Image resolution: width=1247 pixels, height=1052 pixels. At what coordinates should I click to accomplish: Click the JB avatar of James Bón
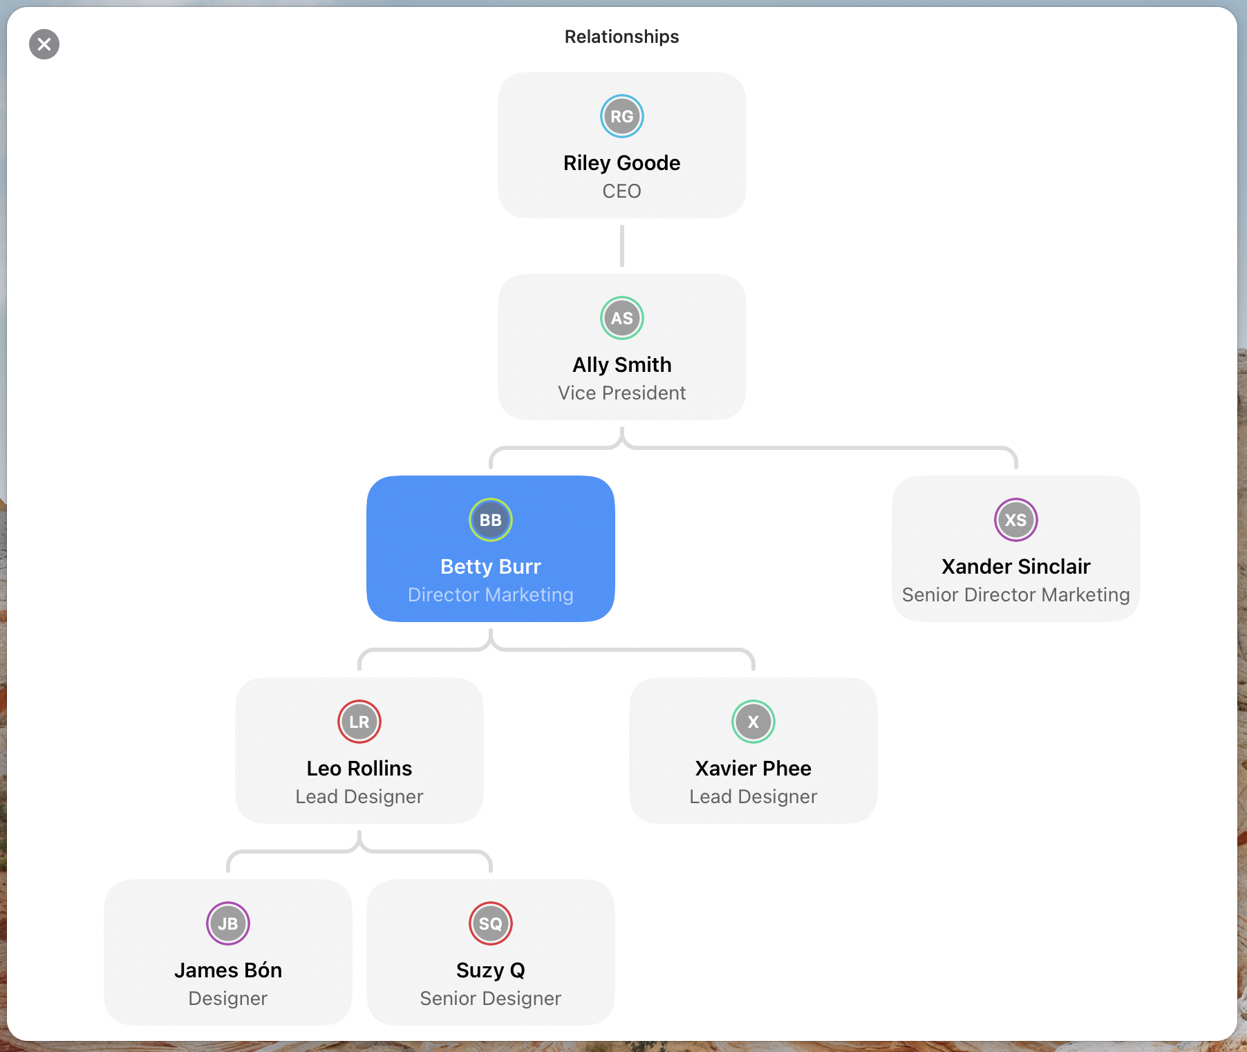coord(228,923)
